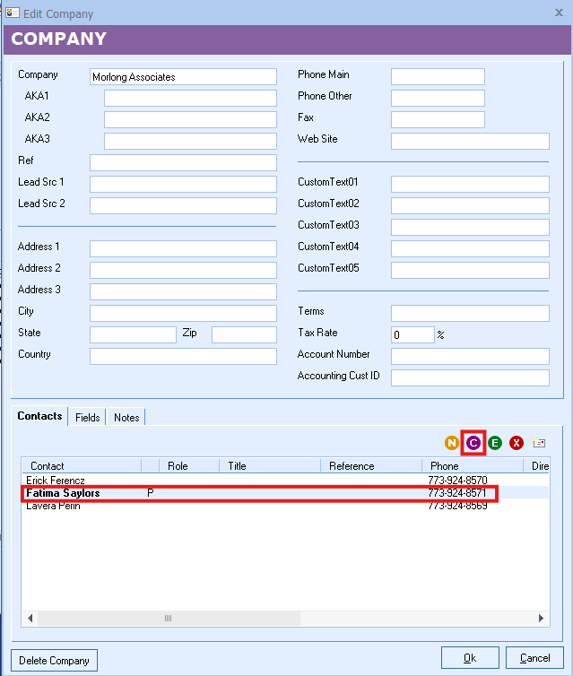Click the new contact card icon
This screenshot has width=573, height=676.
point(538,442)
